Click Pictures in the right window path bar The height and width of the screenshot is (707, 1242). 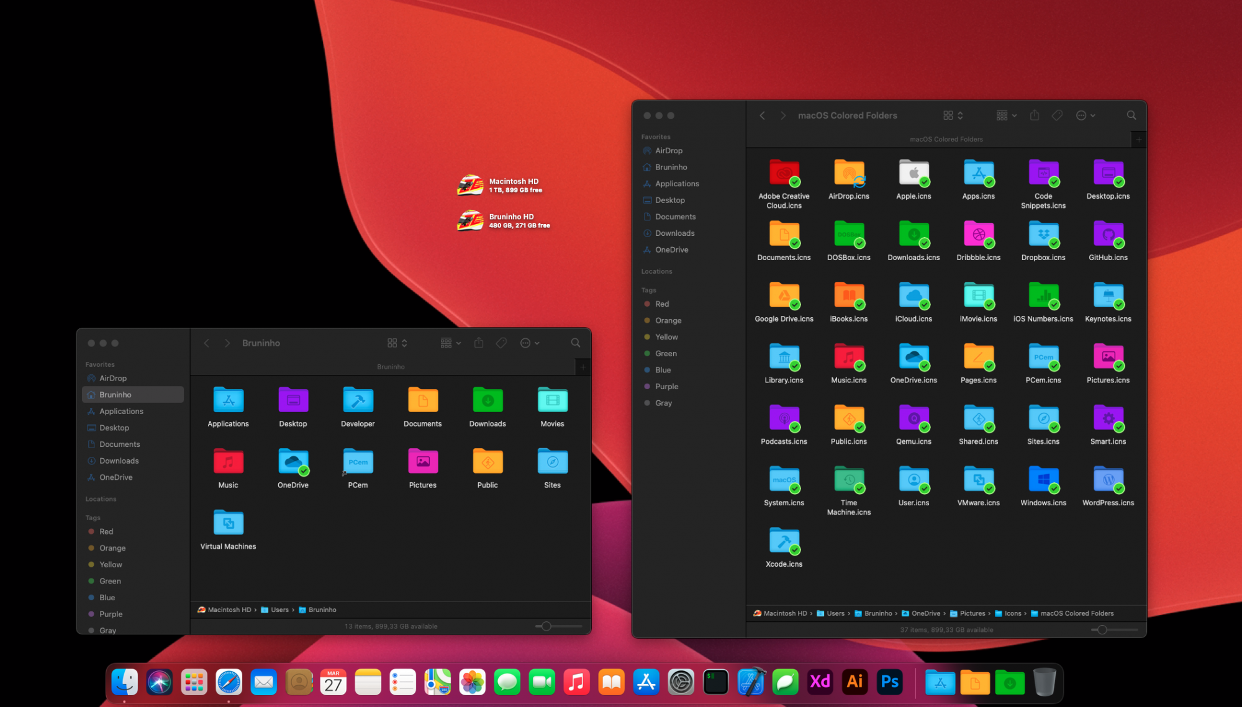click(968, 613)
